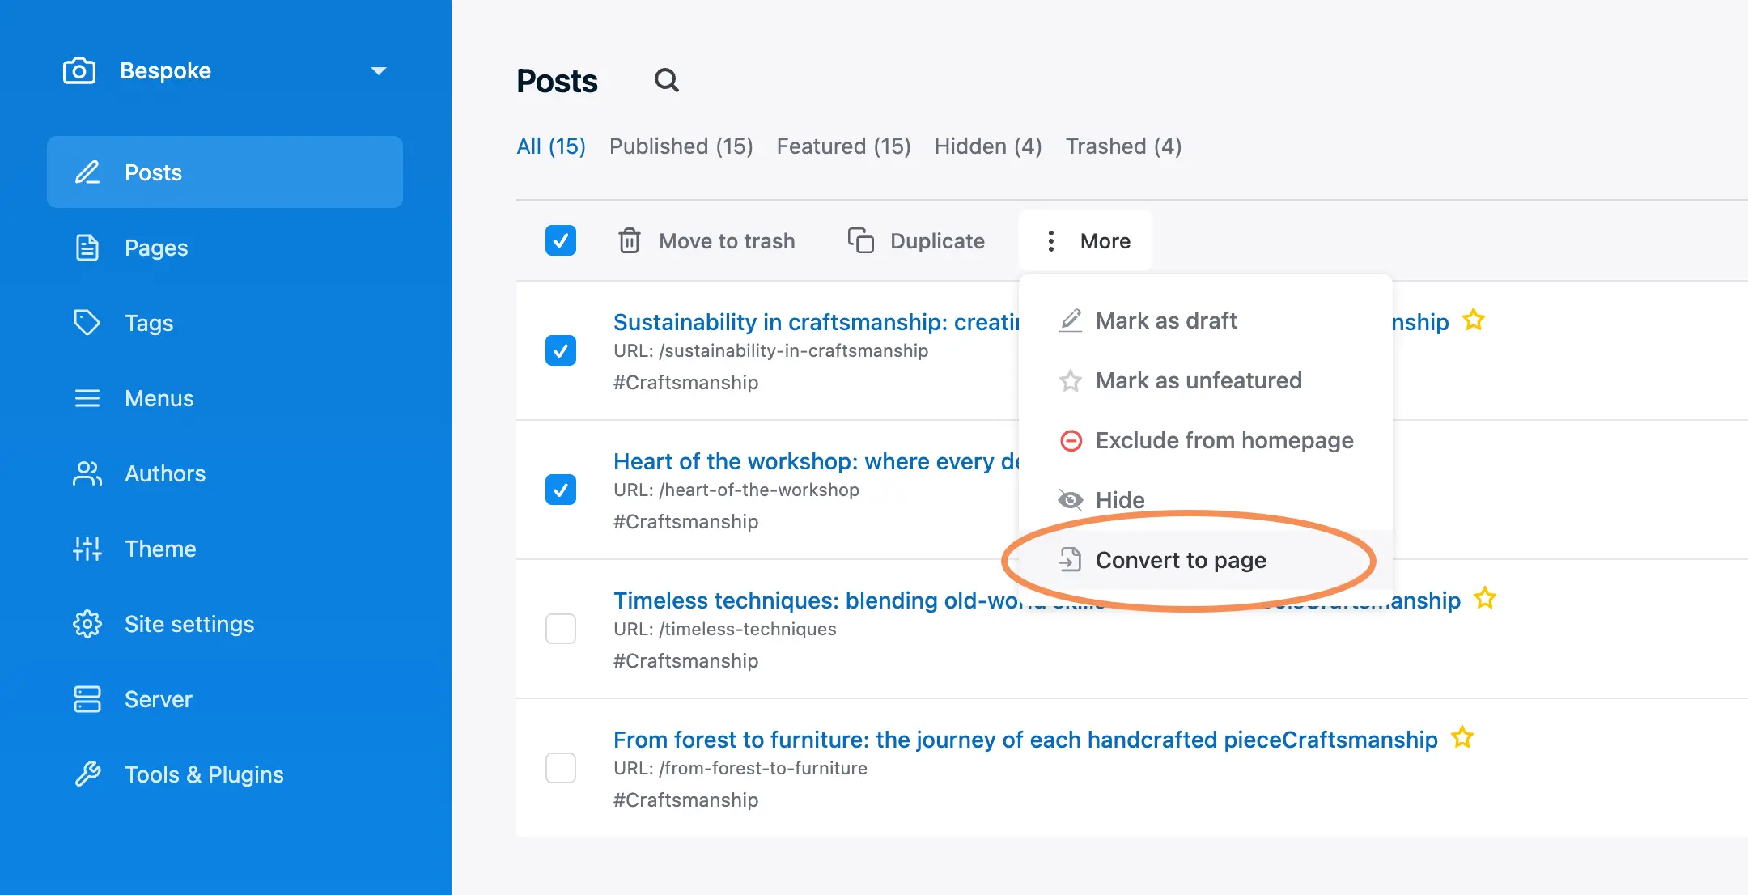Image resolution: width=1748 pixels, height=895 pixels.
Task: Click the More options icon
Action: point(1051,241)
